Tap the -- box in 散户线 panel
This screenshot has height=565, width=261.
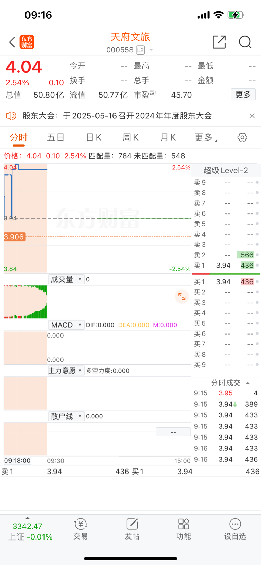(173, 432)
